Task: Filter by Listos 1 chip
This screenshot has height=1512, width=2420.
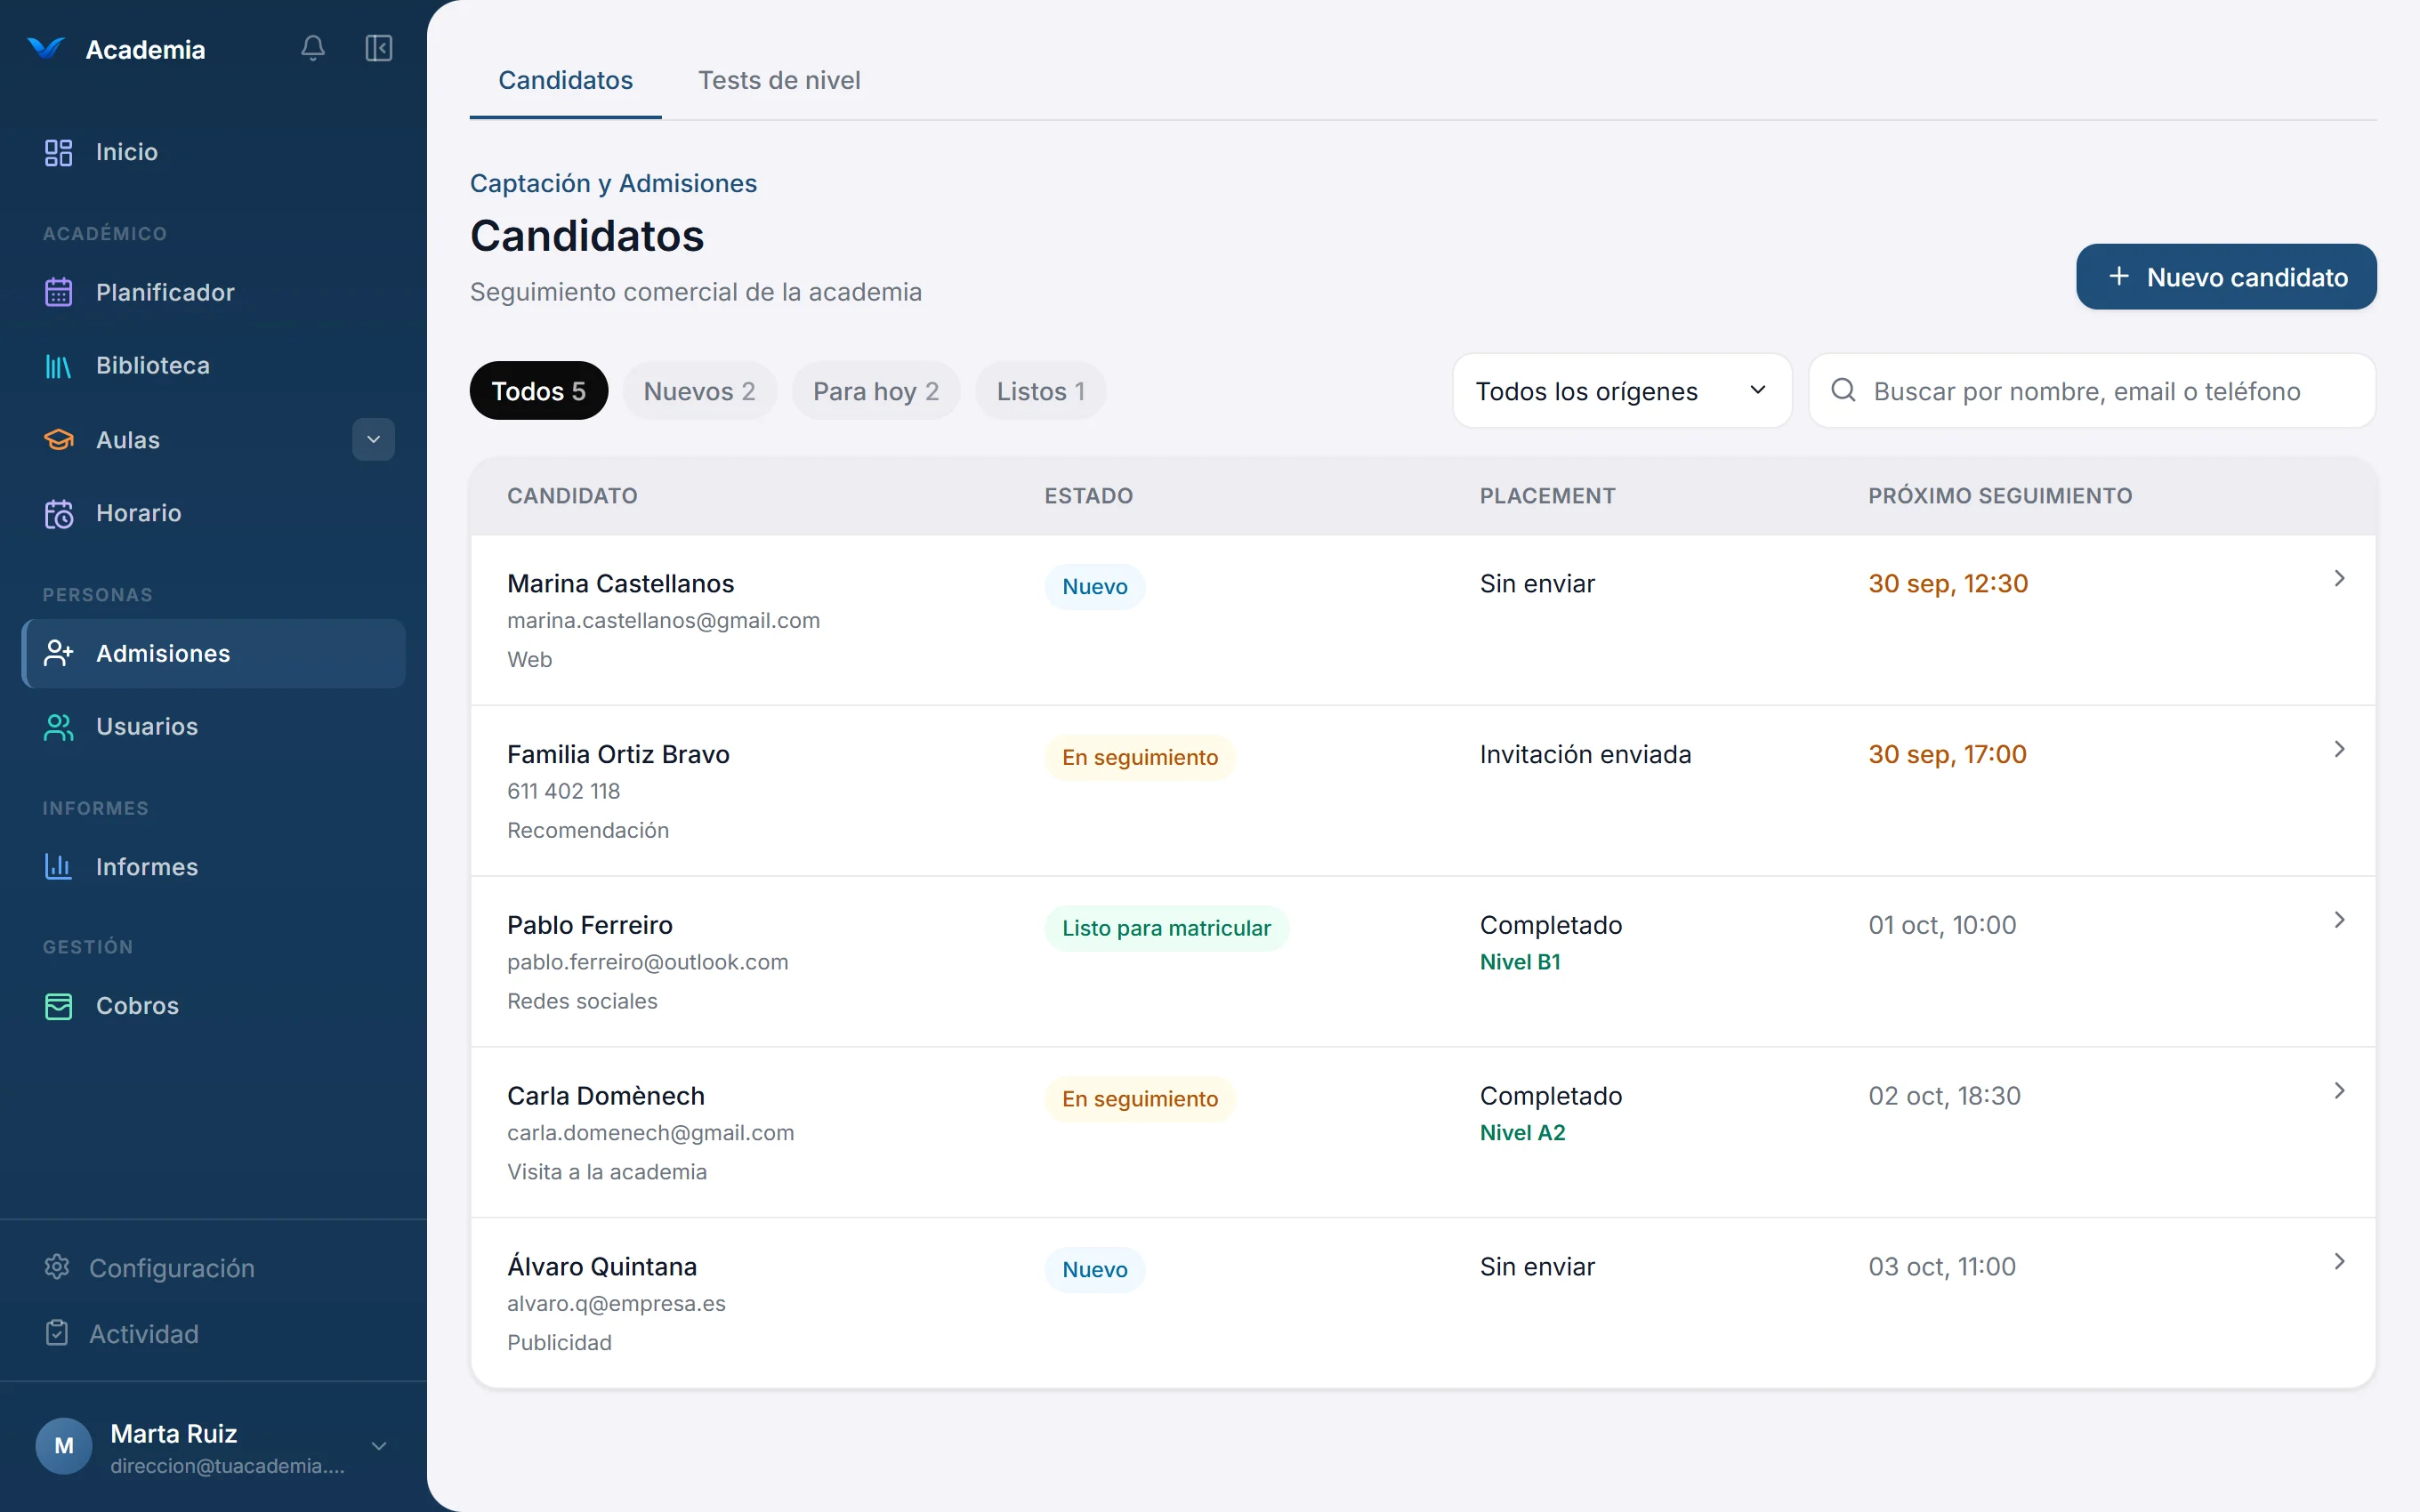Action: 1040,391
